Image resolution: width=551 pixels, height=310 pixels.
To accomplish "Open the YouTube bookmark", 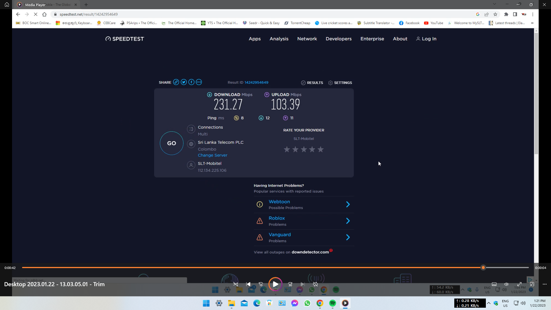I will coord(433,23).
